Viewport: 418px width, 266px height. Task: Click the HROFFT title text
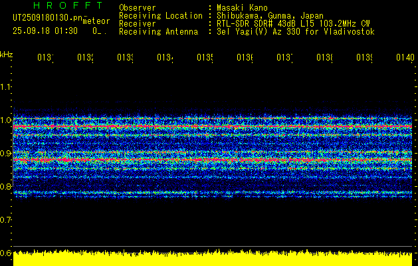pos(68,5)
